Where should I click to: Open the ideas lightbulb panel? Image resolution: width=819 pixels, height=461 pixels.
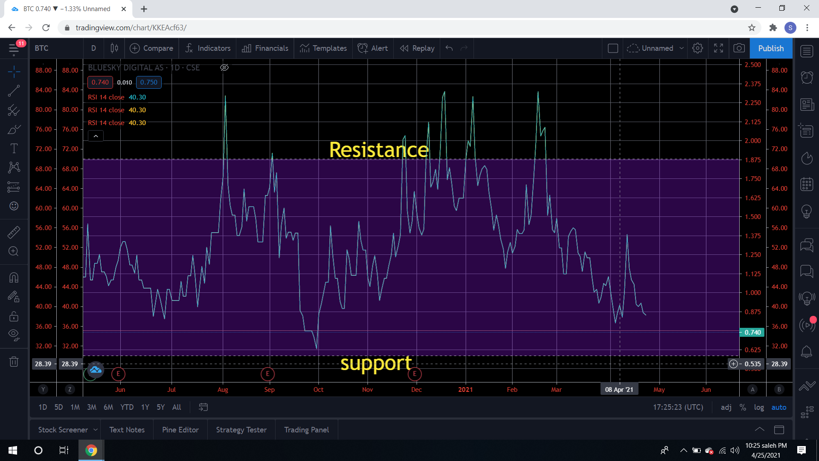click(x=806, y=211)
